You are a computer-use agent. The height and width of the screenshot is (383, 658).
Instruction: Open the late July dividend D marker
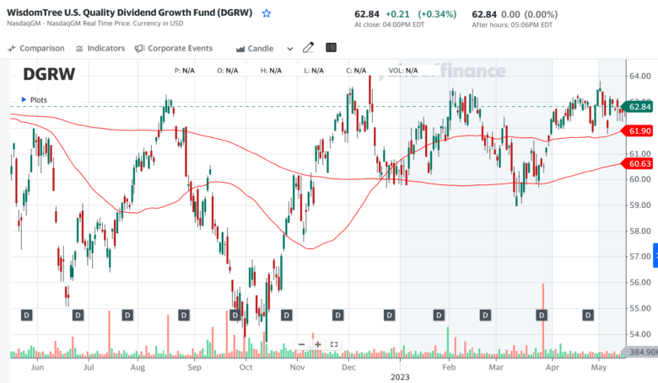click(127, 315)
